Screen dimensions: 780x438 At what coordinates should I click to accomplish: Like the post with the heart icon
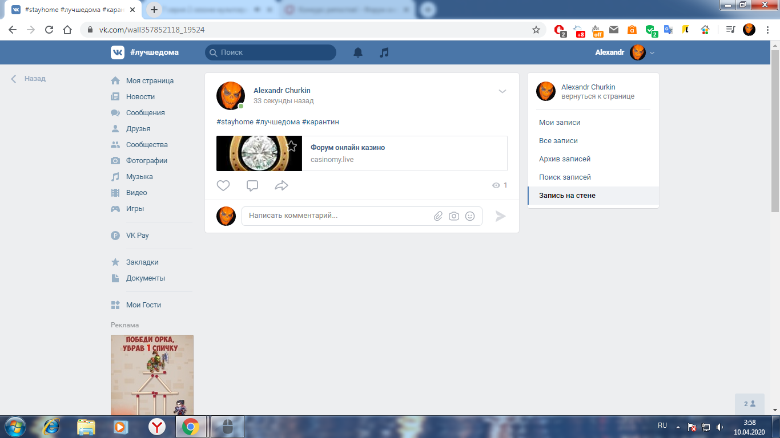pos(223,185)
